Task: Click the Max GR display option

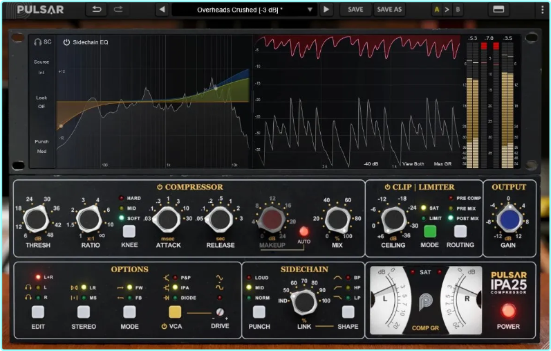Action: click(x=442, y=163)
